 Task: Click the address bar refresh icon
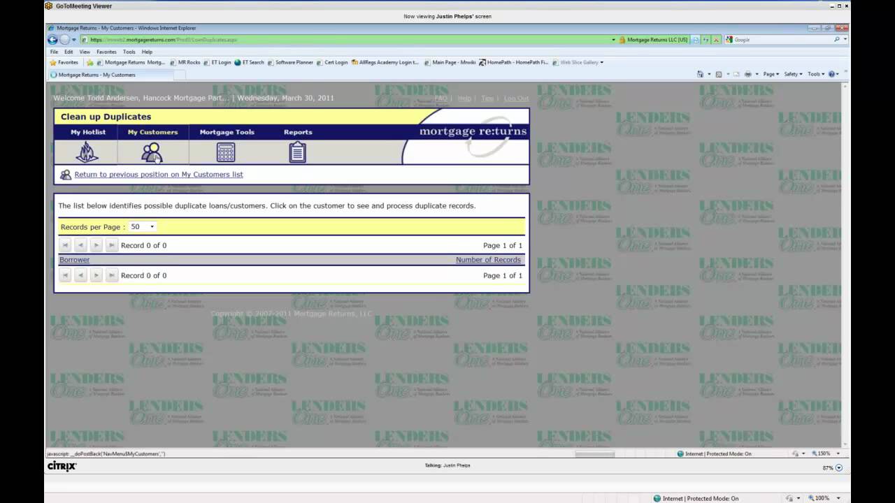click(x=706, y=40)
